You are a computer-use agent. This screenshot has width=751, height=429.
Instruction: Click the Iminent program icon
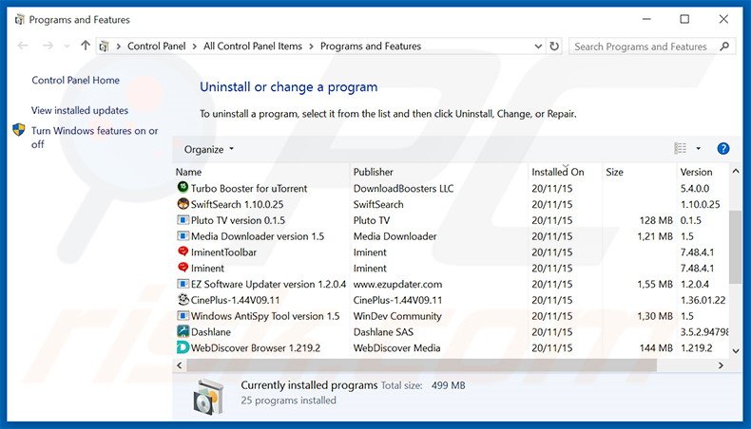[183, 268]
